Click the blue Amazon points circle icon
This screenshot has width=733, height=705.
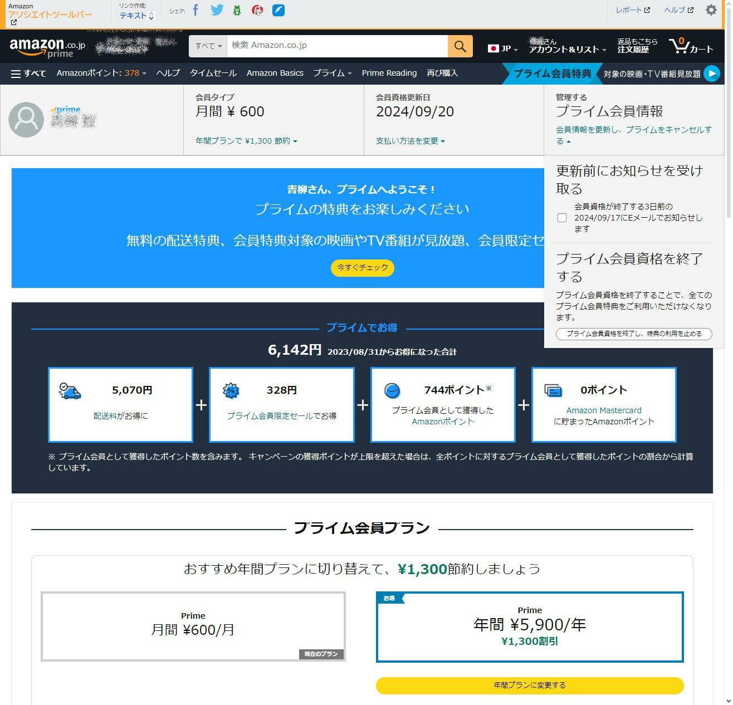[x=392, y=391]
